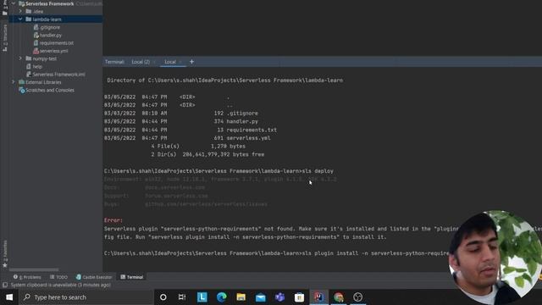Toggle the Project side panel tab
This screenshot has width=542, height=305.
pos(5,8)
